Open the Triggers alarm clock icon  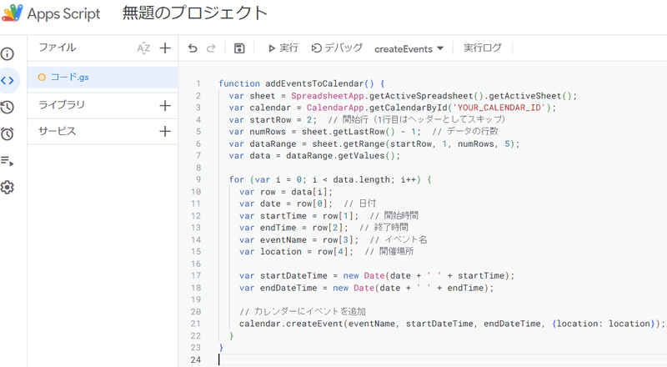pyautogui.click(x=8, y=133)
